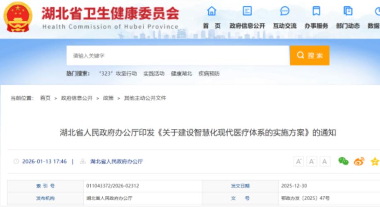This screenshot has width=380, height=207.
Task: Click the article title about 智慧化现代医疗体系
Action: tap(198, 132)
